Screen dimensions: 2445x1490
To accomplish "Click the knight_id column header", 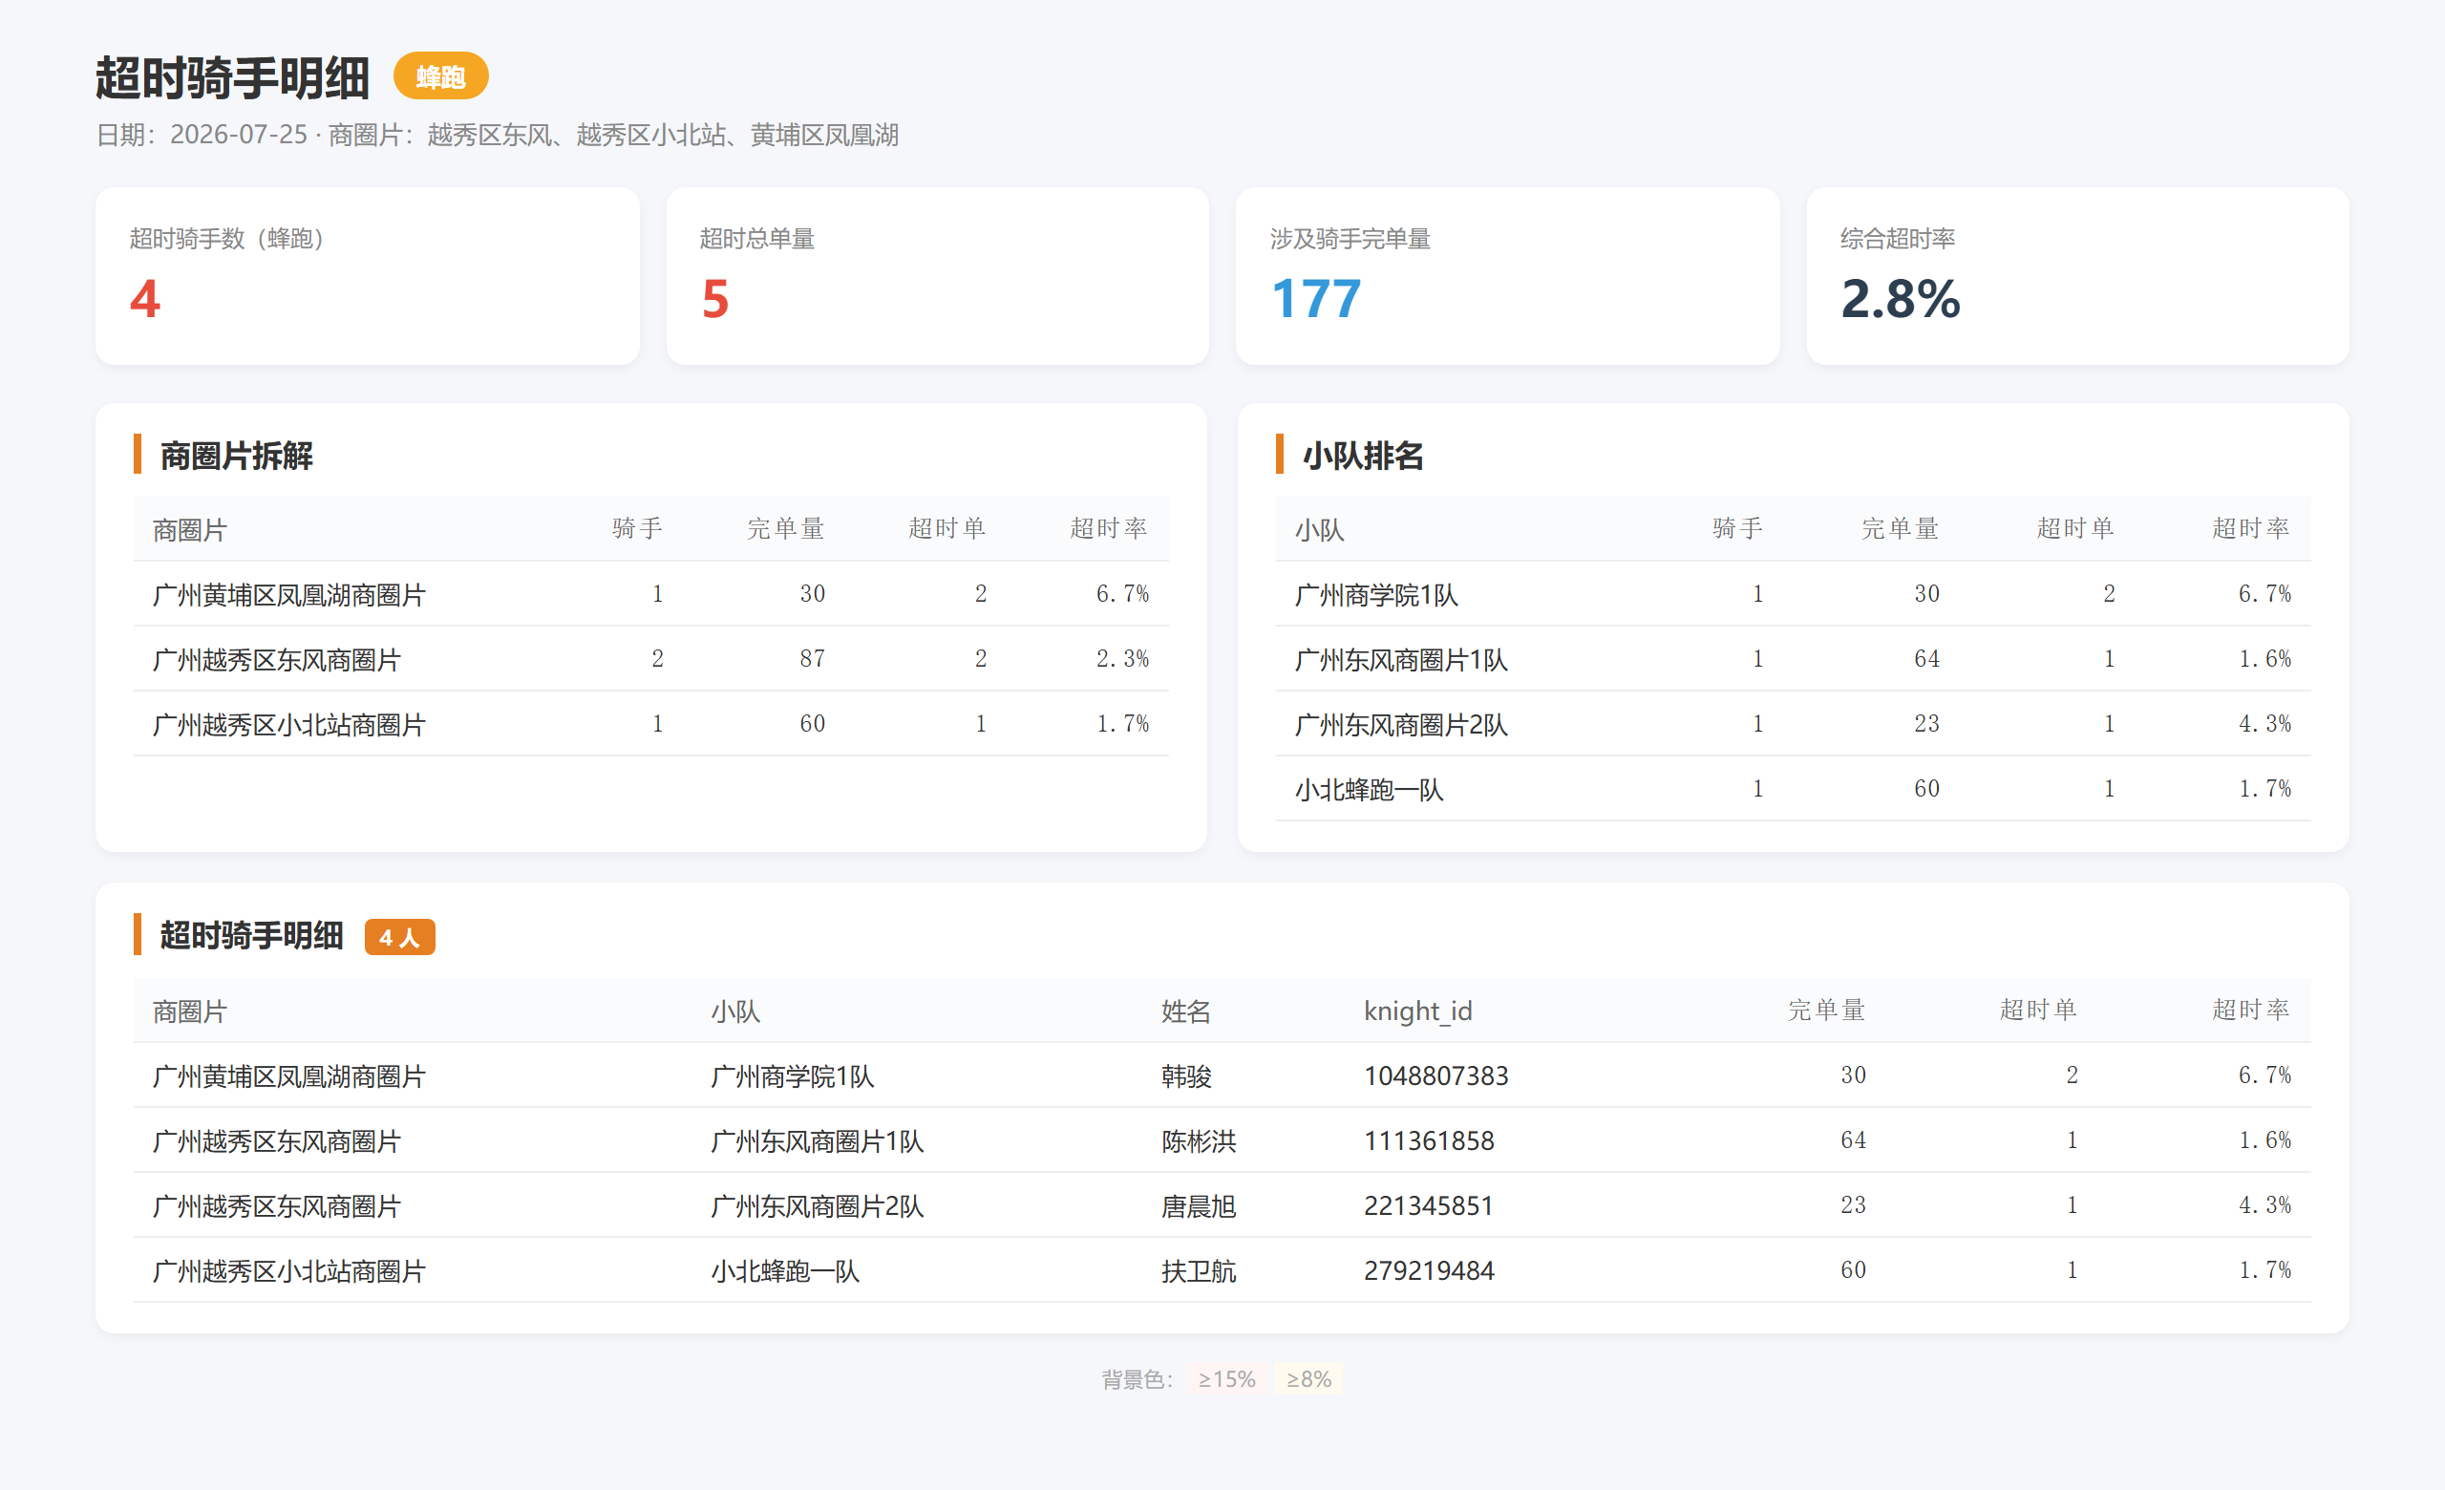I will click(x=1418, y=1011).
